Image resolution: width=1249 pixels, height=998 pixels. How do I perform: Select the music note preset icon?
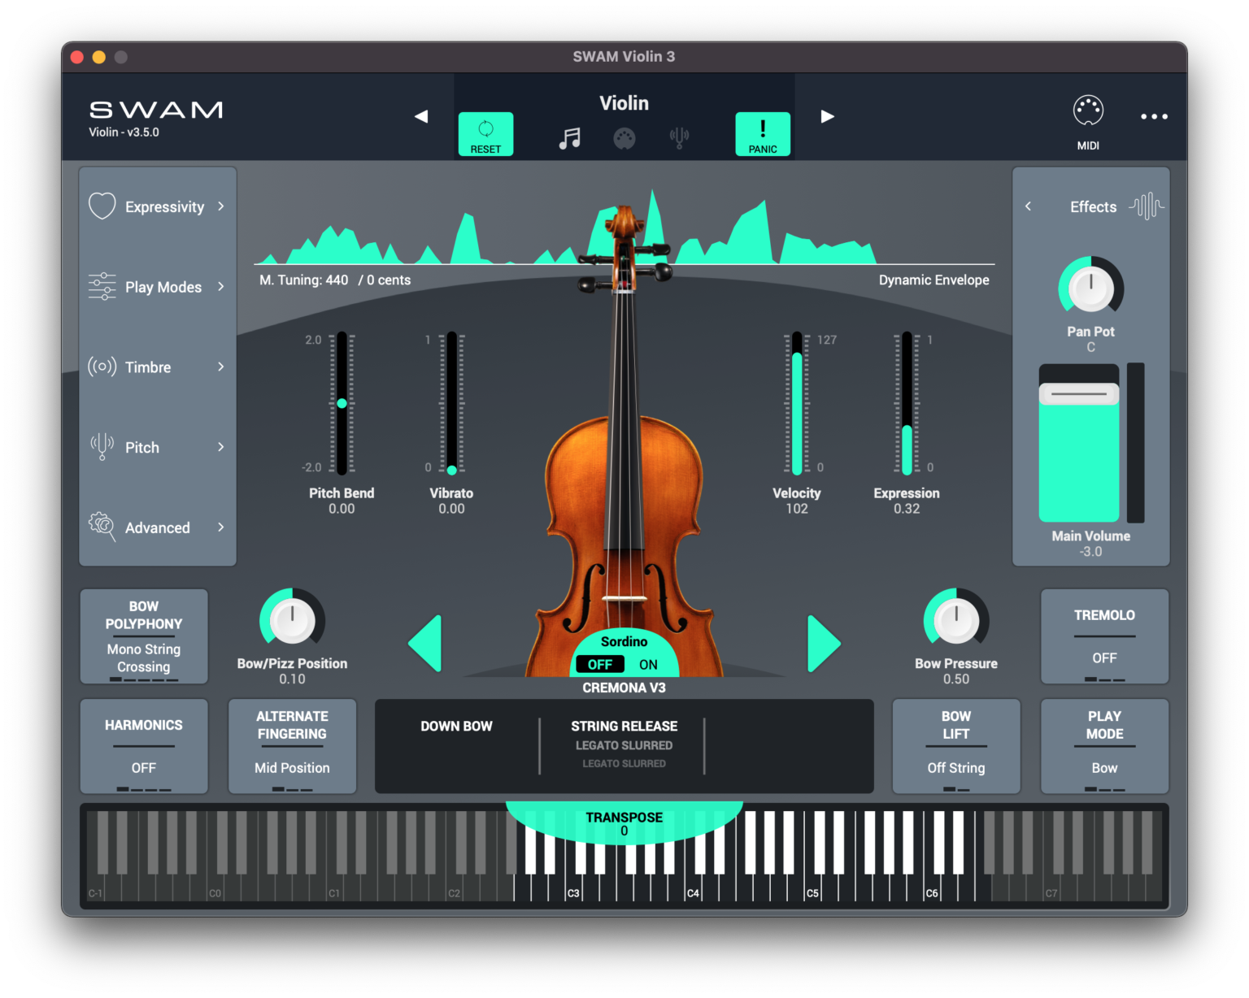pyautogui.click(x=571, y=137)
